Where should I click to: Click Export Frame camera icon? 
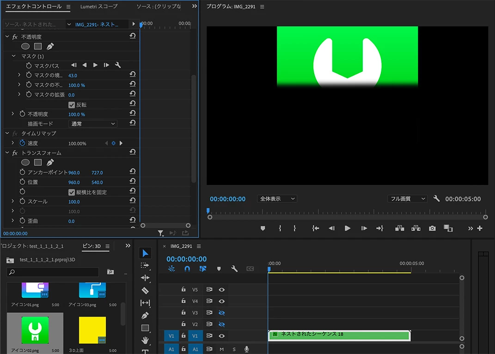[432, 228]
